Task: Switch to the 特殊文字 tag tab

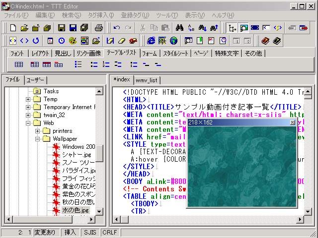Action: (227, 54)
